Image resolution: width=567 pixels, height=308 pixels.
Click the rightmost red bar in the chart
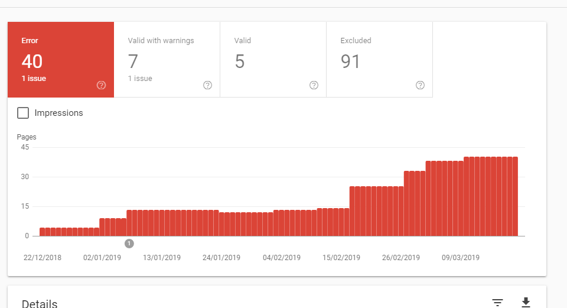pyautogui.click(x=514, y=196)
